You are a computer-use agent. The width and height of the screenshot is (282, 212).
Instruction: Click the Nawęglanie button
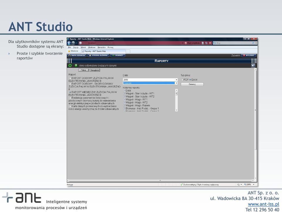click(95, 70)
